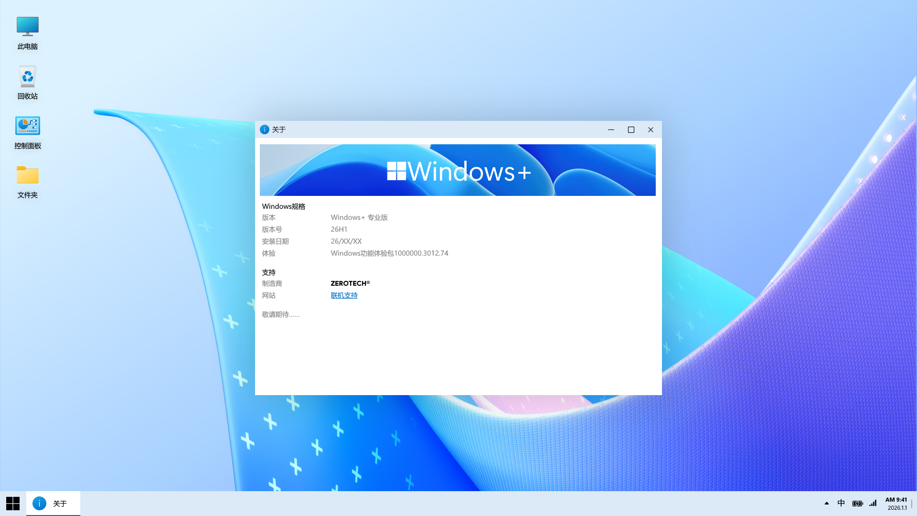The height and width of the screenshot is (516, 917).
Task: Click the 关于 taskbar button
Action: [53, 503]
